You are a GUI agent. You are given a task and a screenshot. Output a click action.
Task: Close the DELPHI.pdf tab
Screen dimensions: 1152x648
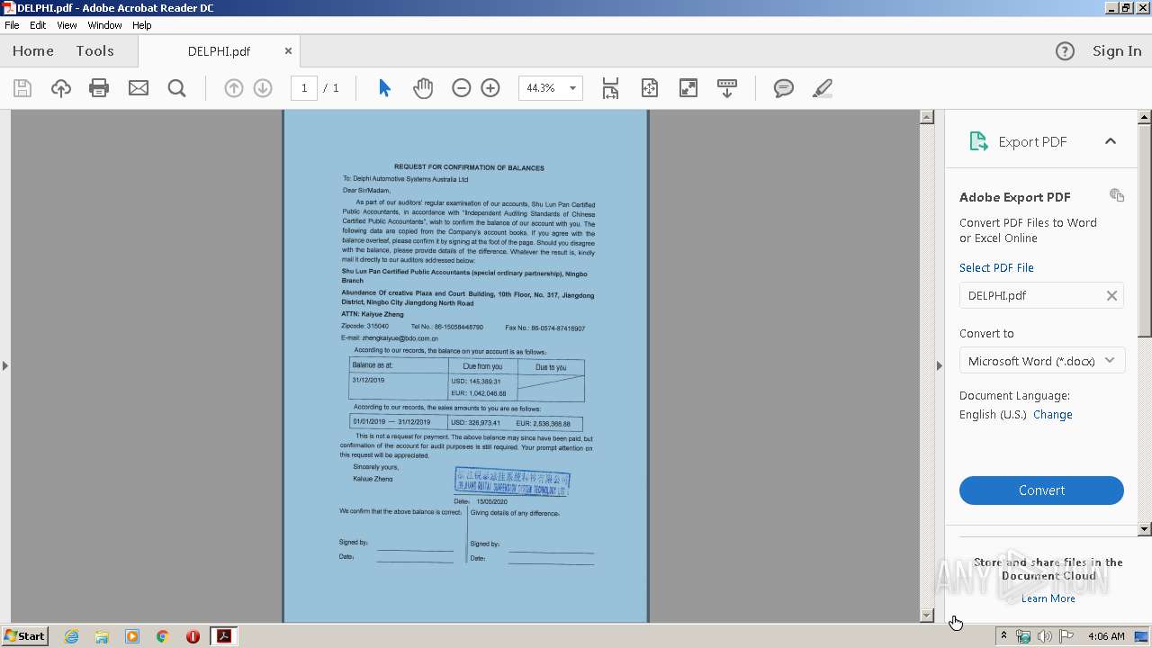288,51
